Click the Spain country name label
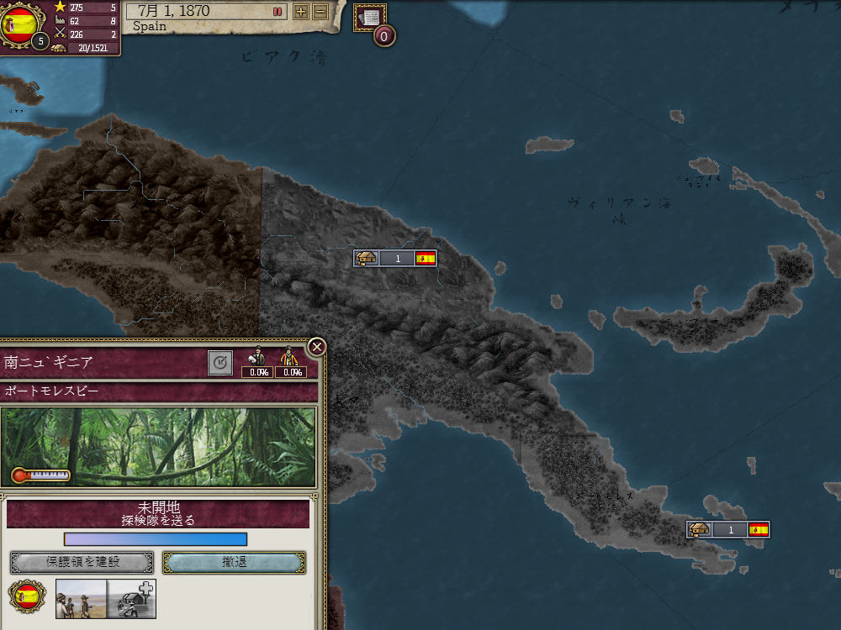Screen dimensions: 841x630 (150, 26)
